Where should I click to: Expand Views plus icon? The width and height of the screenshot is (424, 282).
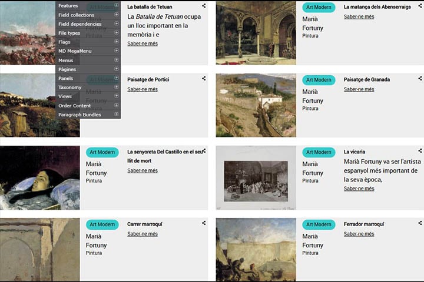click(x=116, y=96)
